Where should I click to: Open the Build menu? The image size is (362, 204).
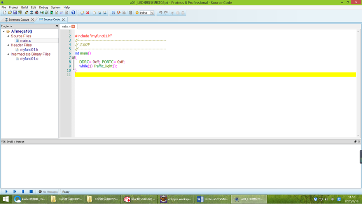click(x=24, y=7)
